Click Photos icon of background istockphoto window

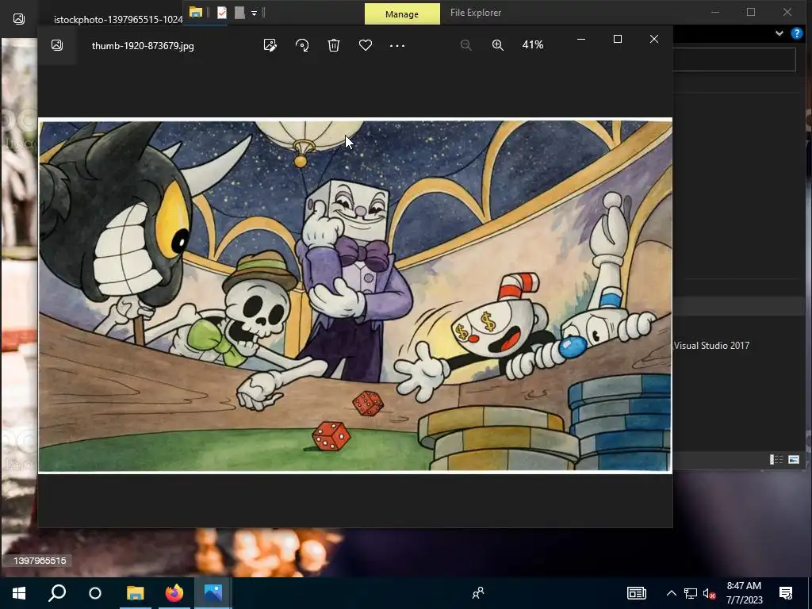(x=19, y=19)
